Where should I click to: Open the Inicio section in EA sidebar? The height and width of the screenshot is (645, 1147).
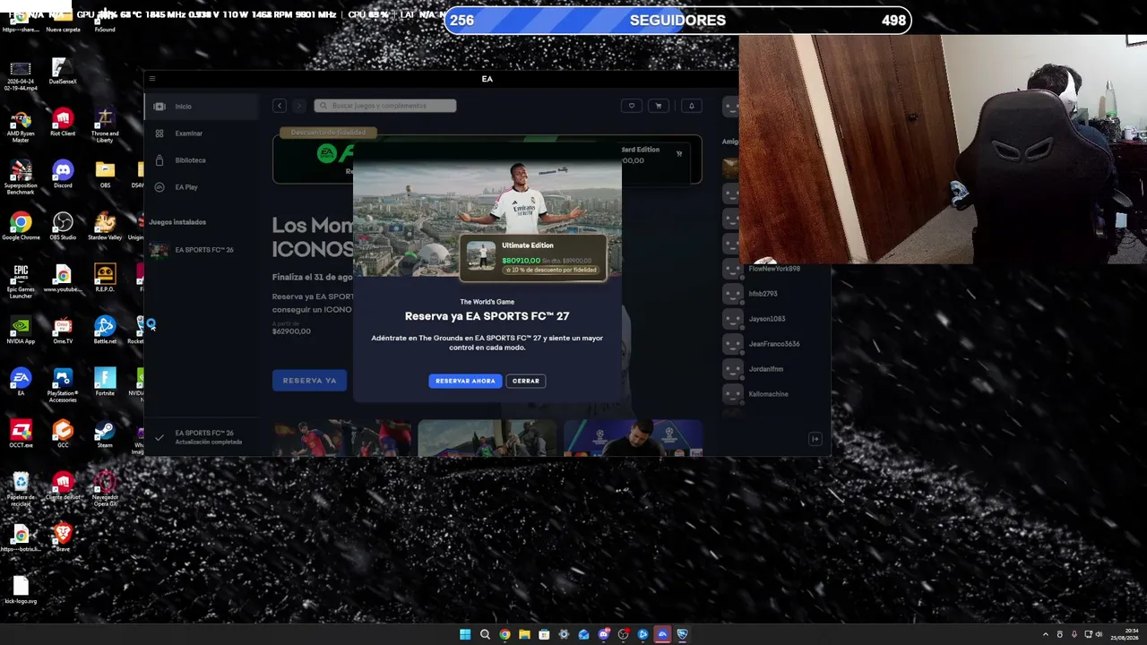pyautogui.click(x=202, y=107)
